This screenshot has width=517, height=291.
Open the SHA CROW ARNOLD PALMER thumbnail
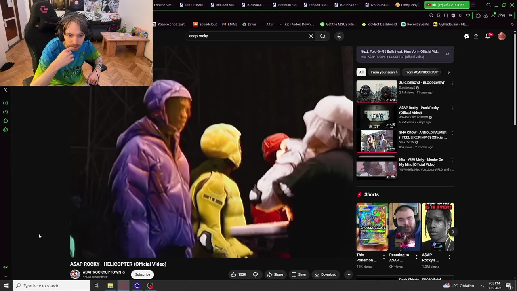tap(377, 141)
